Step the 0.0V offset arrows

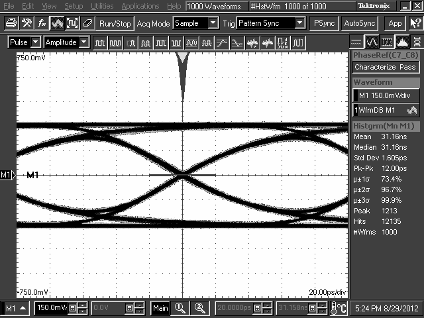[139, 308]
